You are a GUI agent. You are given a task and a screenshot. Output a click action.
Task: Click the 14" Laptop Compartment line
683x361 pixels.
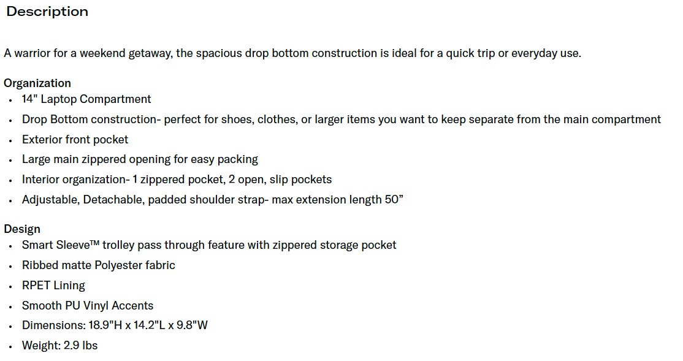click(x=86, y=99)
